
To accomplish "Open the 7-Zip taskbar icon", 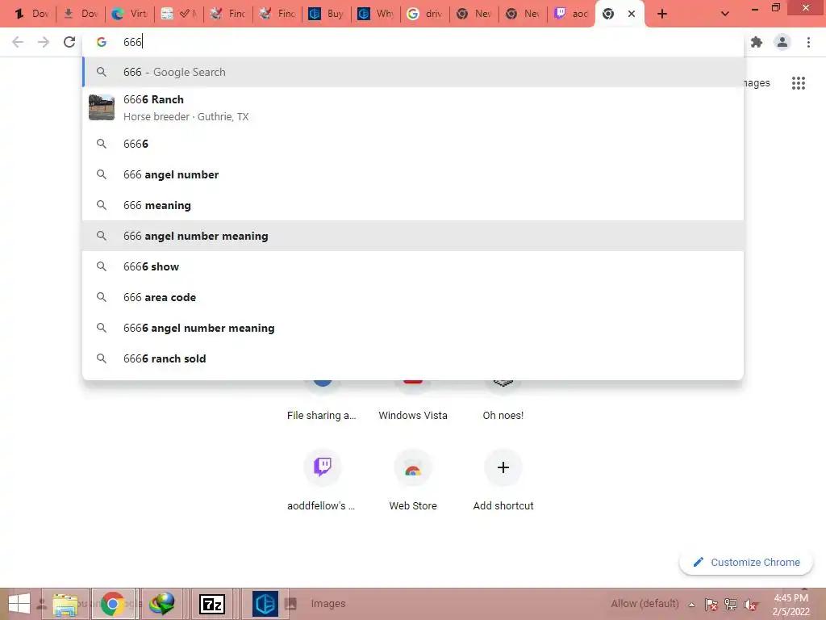I will click(212, 604).
